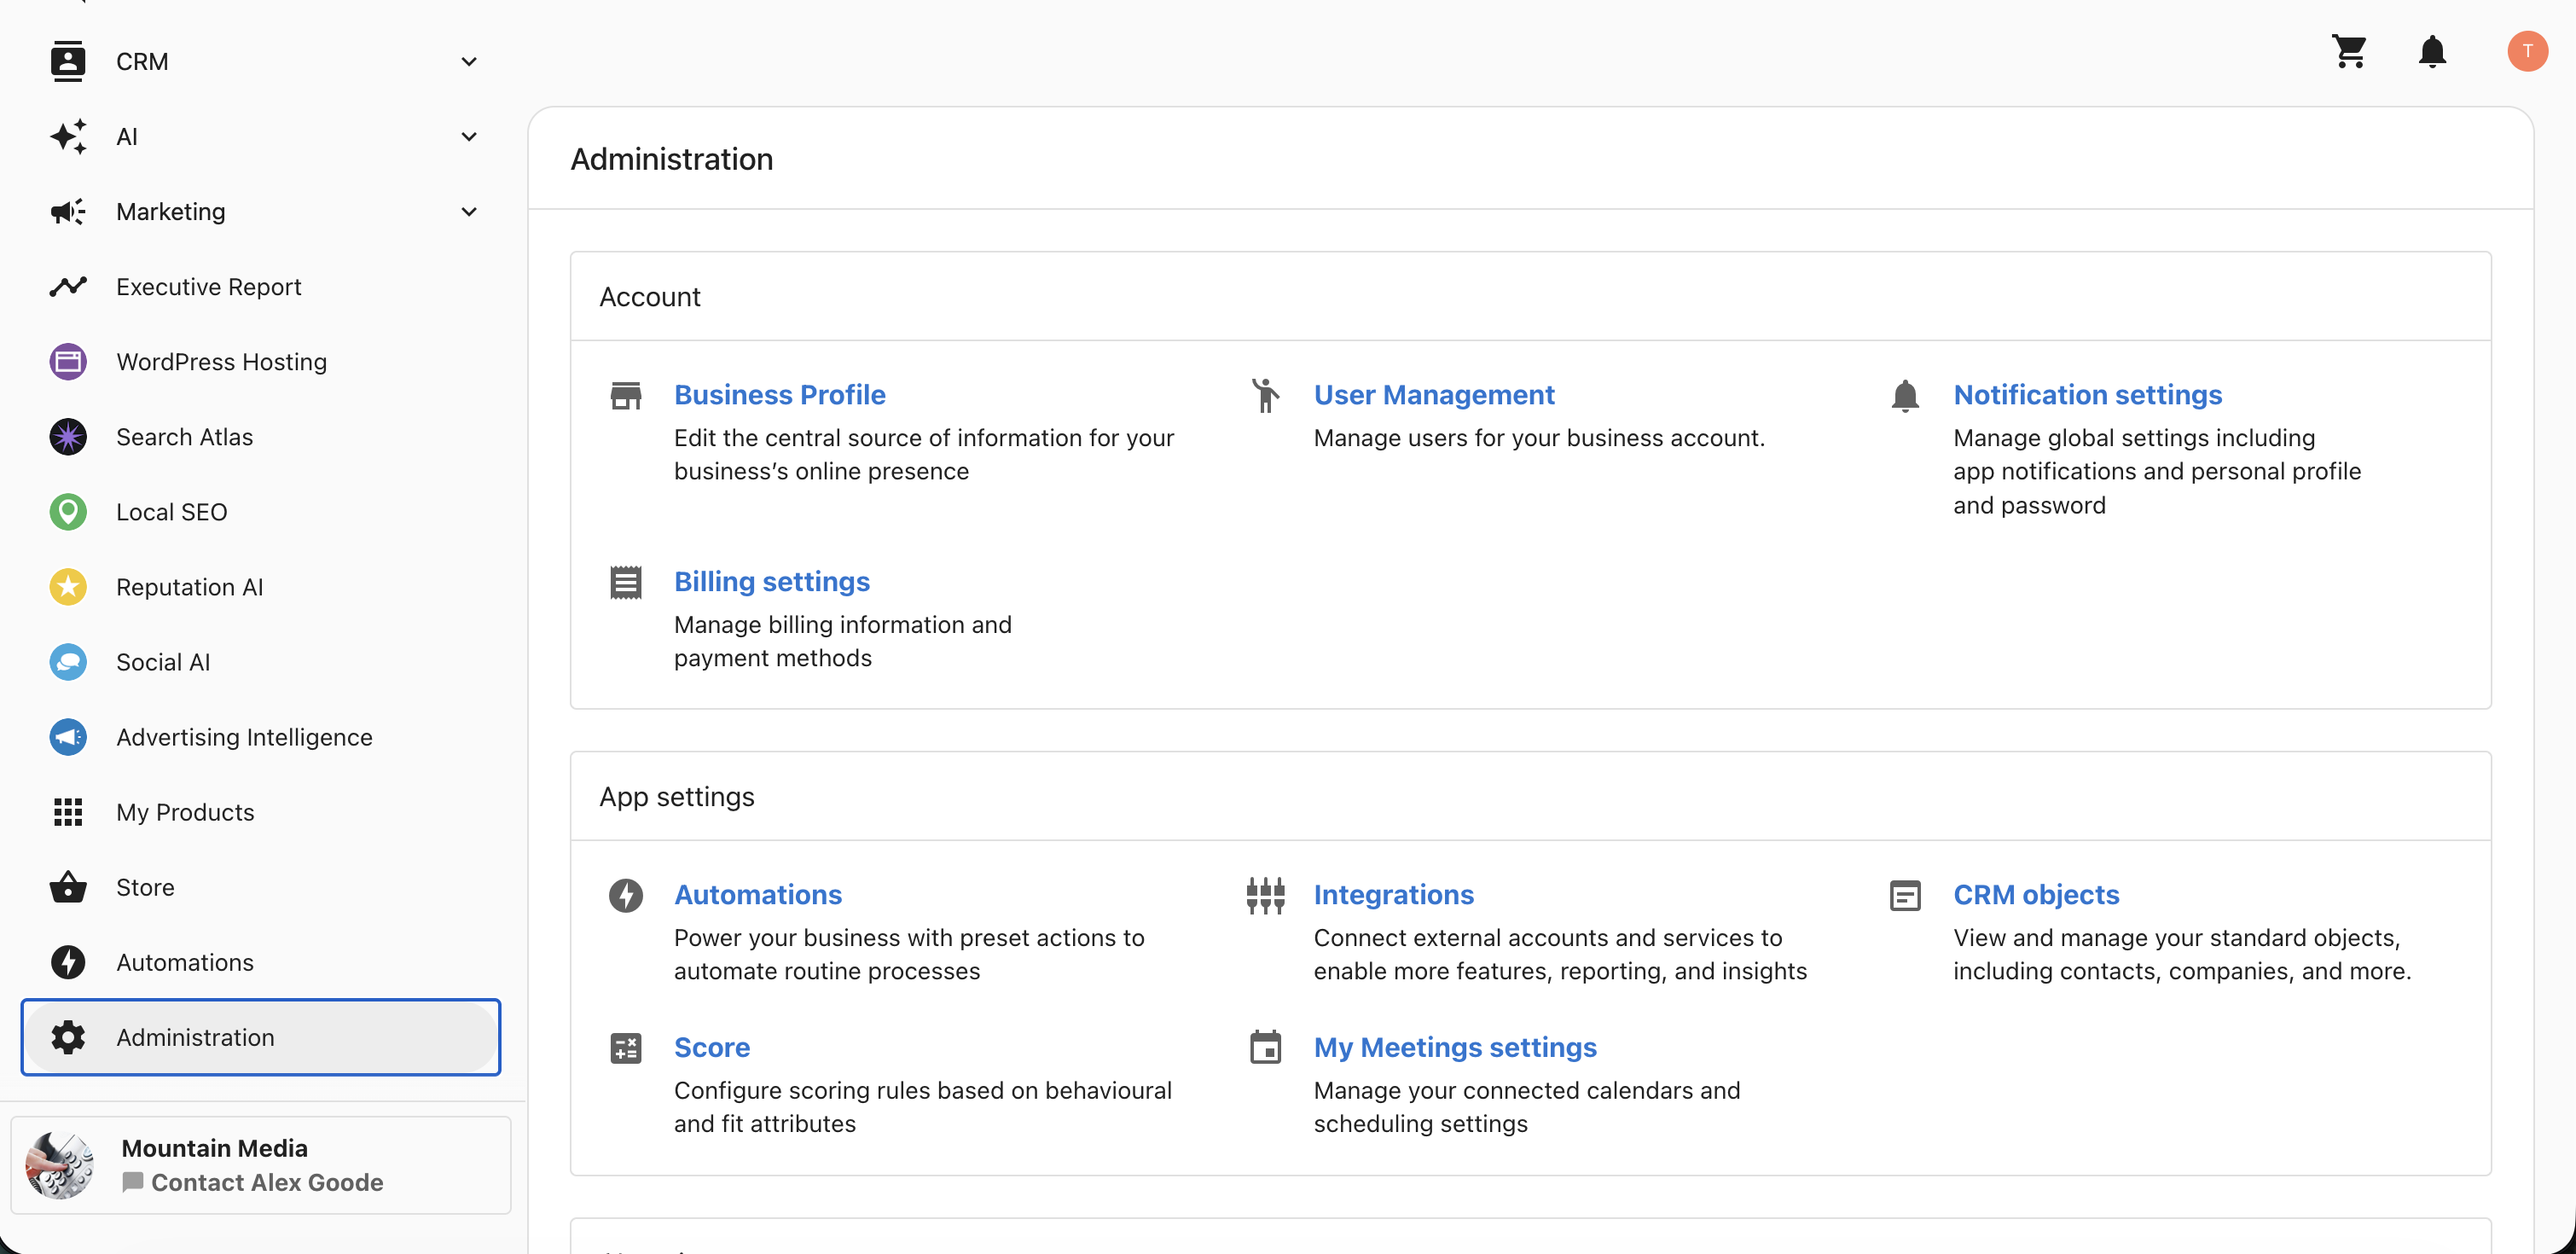The image size is (2576, 1254).
Task: Open My Products in sidebar
Action: click(260, 811)
